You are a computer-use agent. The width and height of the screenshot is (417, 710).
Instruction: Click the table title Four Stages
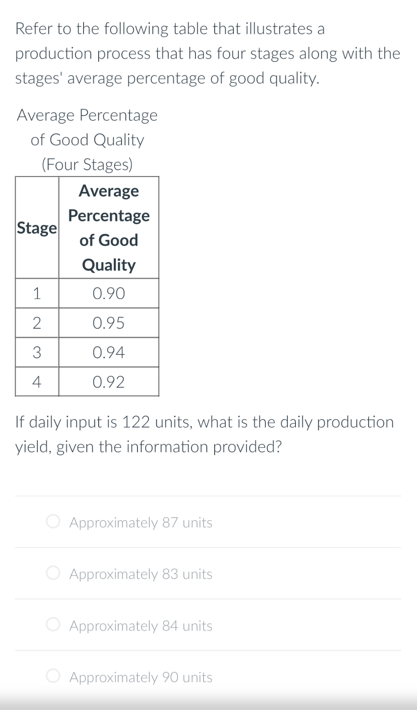tap(87, 164)
